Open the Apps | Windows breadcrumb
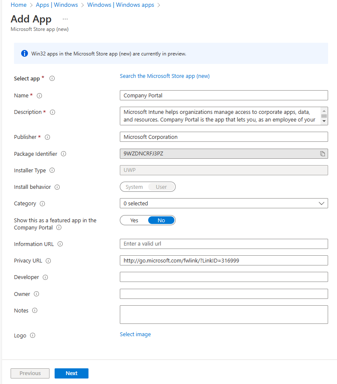This screenshot has height=384, width=337. pyautogui.click(x=57, y=5)
